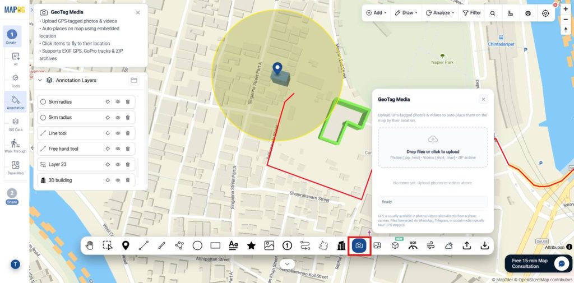Delete the Line tool layer
Screen dimensions: 574x283
128,133
